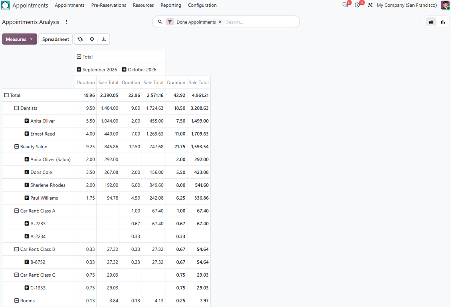Image resolution: width=451 pixels, height=307 pixels.
Task: Open the Measures dropdown
Action: [x=20, y=39]
